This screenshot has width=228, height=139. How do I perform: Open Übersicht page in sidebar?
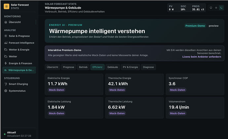tap(19, 22)
